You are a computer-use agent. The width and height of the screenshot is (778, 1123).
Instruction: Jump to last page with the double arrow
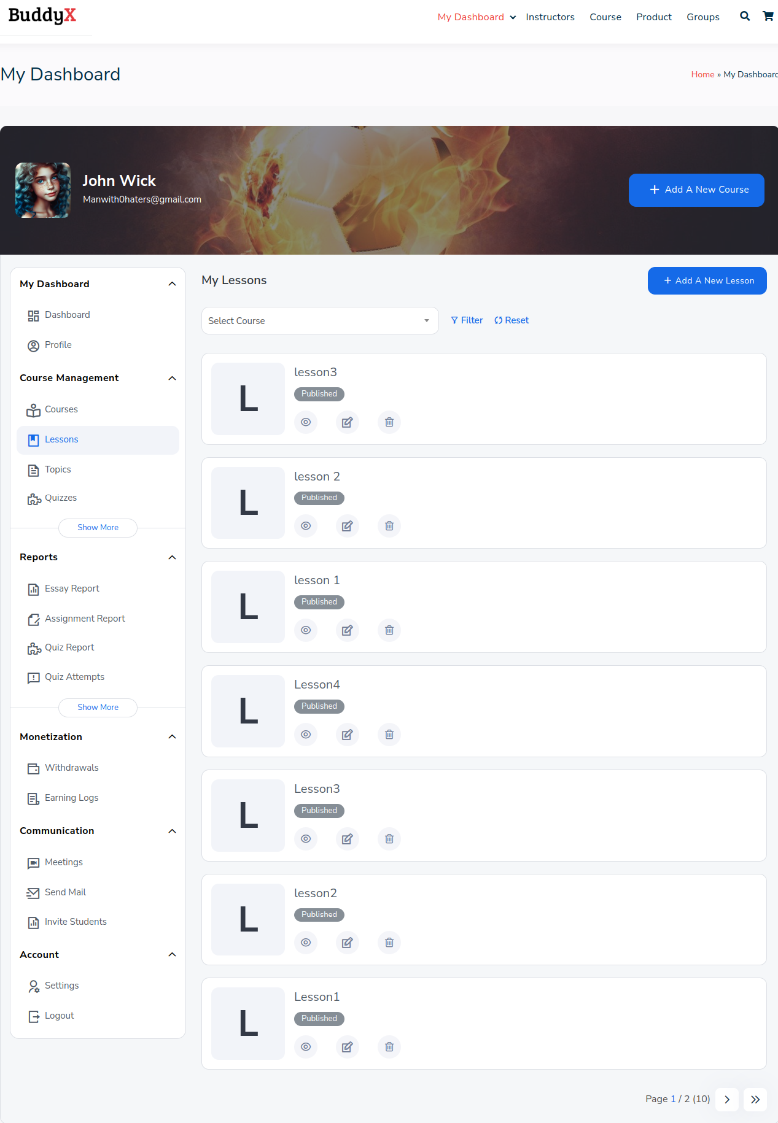pyautogui.click(x=755, y=1100)
